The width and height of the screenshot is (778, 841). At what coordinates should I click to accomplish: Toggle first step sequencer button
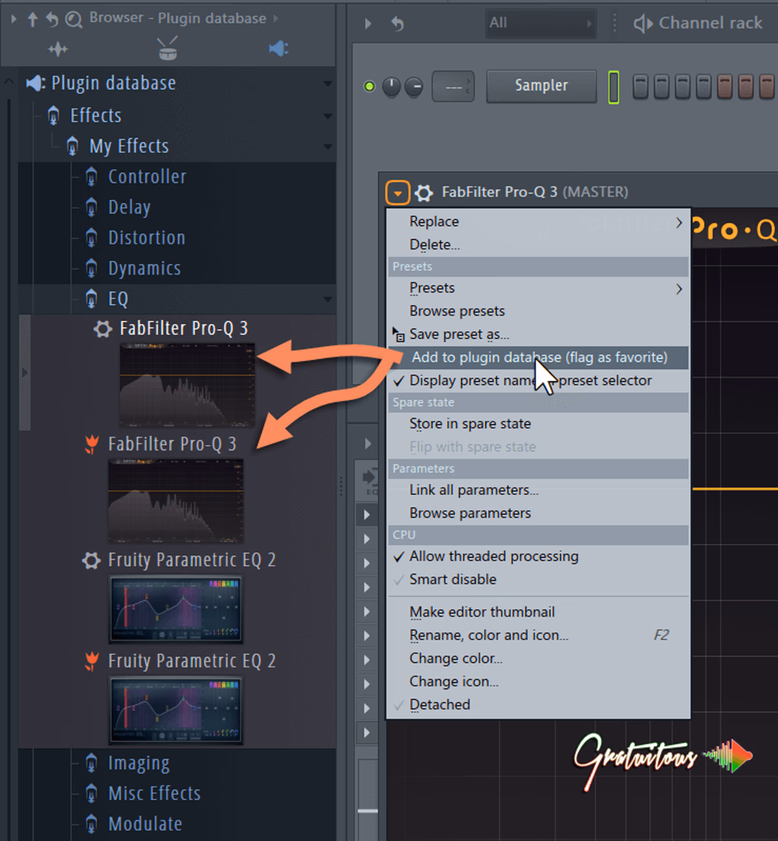point(640,86)
